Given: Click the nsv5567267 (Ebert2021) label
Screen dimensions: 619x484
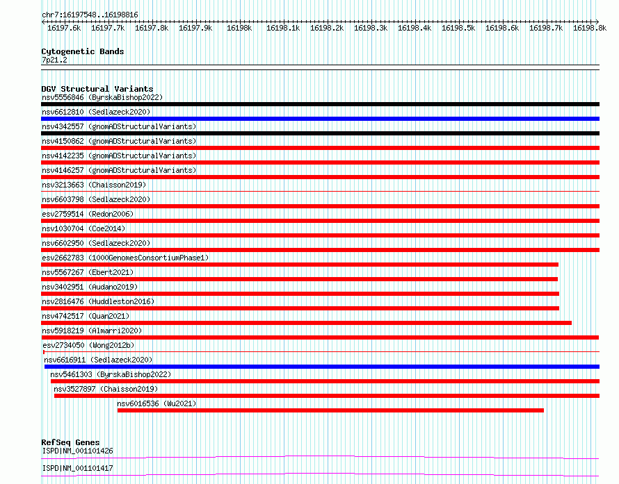Looking at the screenshot, I should (88, 272).
